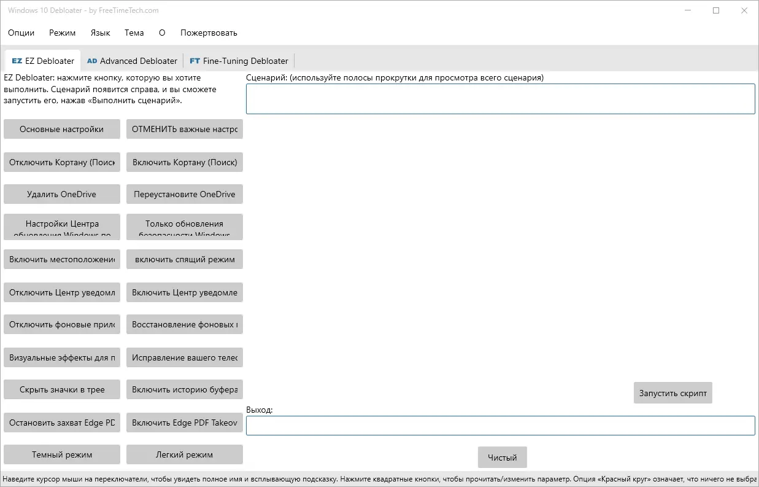Click Только обновления безопасности button

(x=185, y=227)
